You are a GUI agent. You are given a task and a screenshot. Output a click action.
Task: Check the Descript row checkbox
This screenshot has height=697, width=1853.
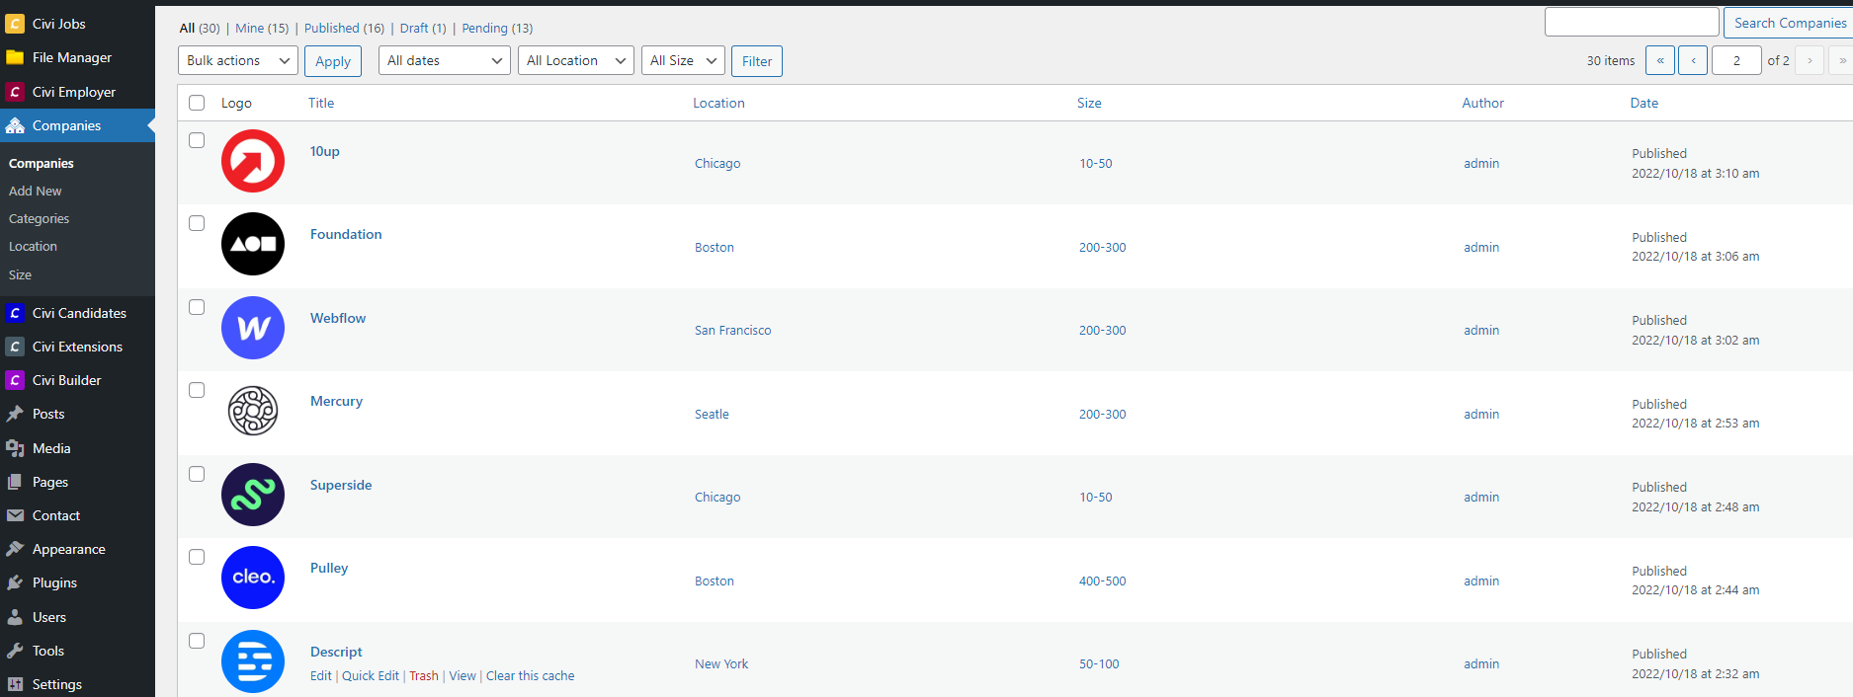pos(197,641)
